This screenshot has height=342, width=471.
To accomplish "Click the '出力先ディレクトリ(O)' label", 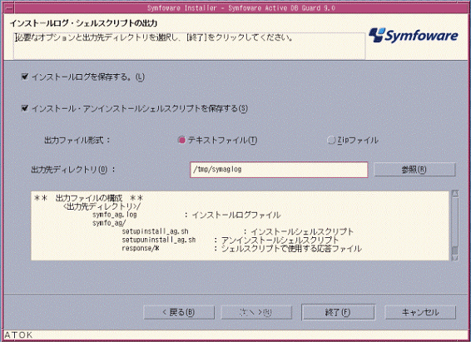I will tap(73, 170).
